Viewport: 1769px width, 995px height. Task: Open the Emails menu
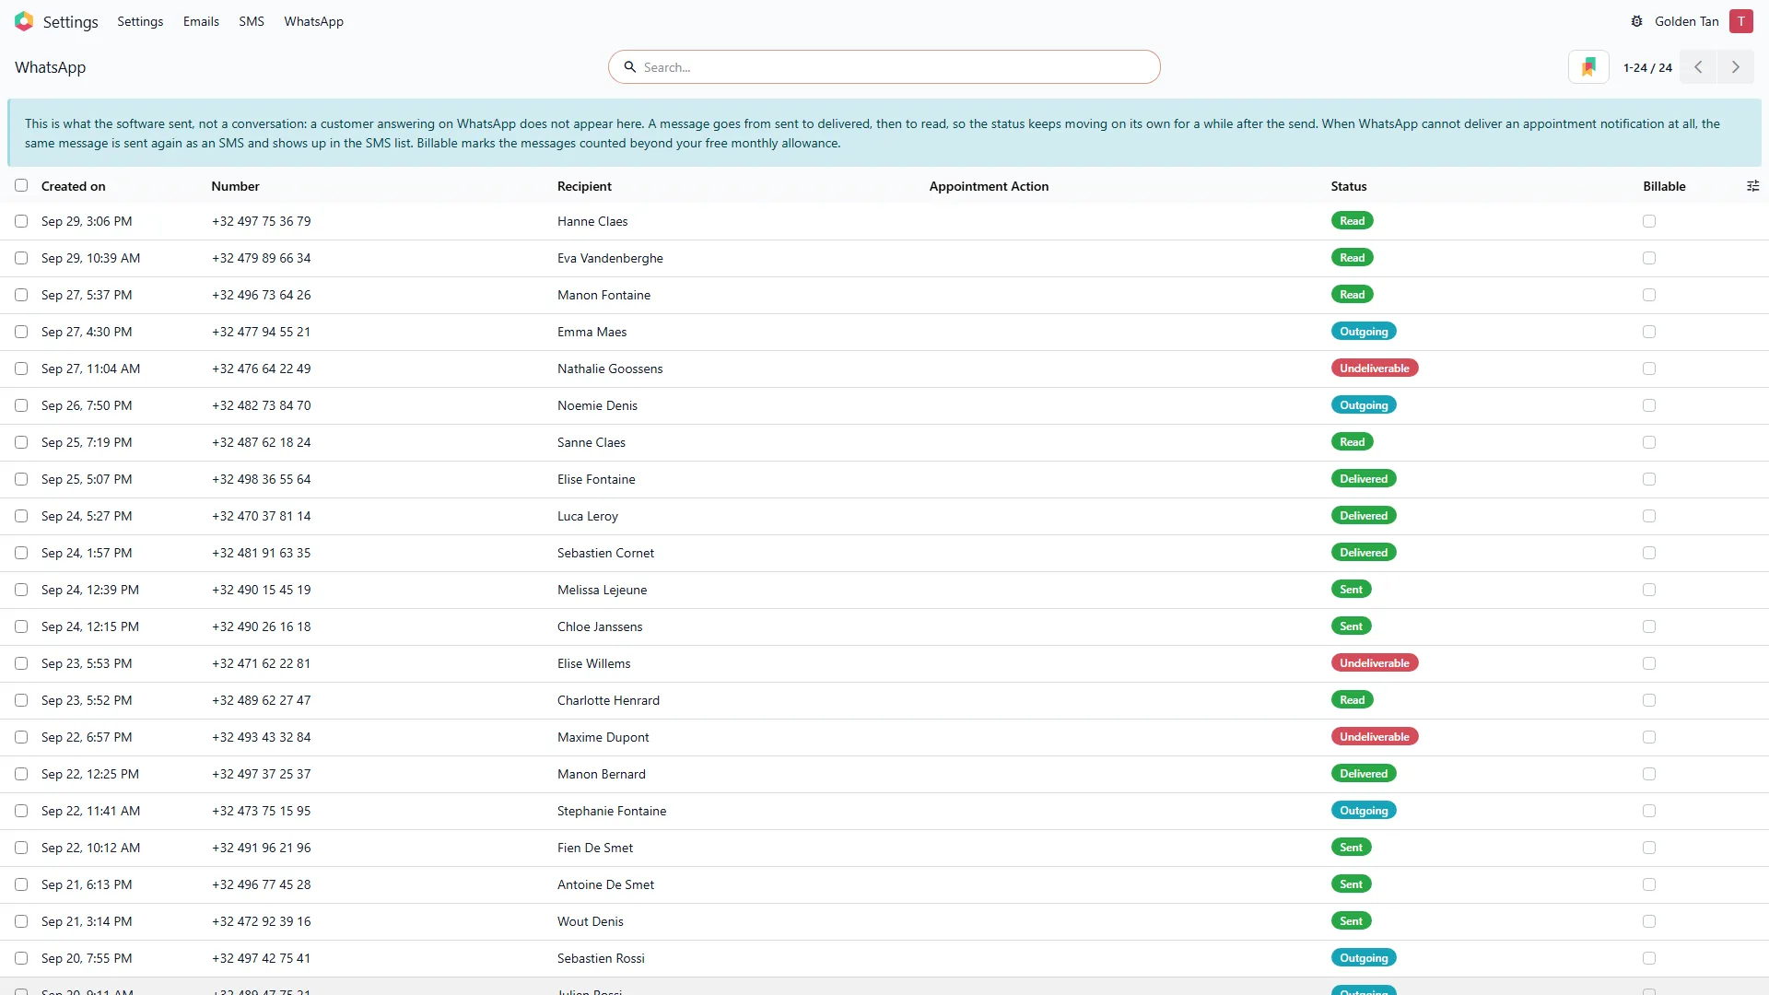tap(201, 21)
